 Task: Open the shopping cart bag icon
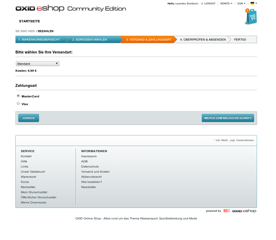pos(251,17)
